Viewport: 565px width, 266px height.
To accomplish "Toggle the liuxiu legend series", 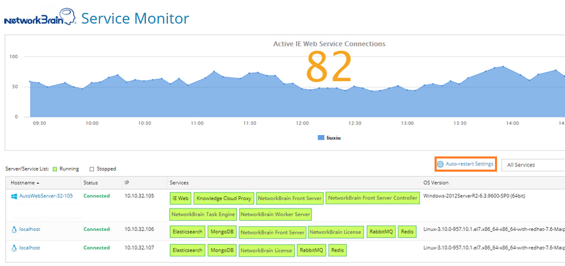I will click(329, 138).
